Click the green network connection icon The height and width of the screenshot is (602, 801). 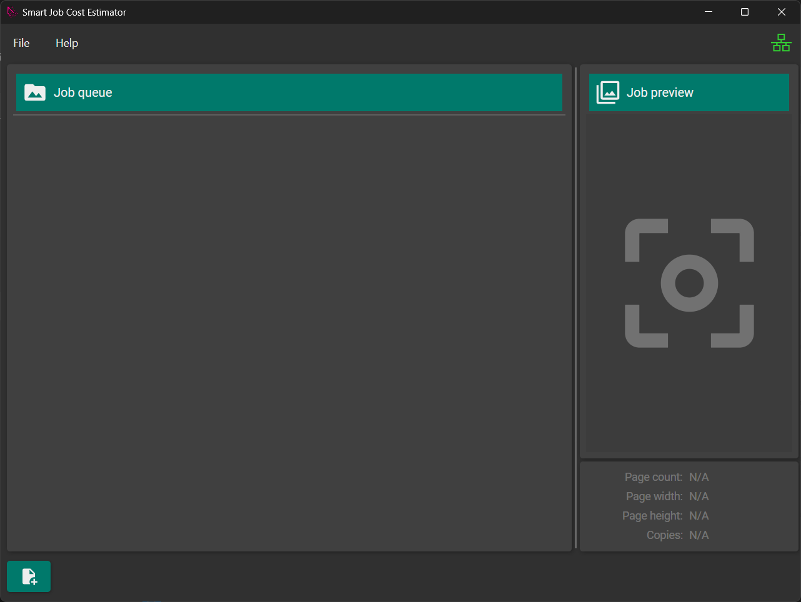tap(781, 43)
